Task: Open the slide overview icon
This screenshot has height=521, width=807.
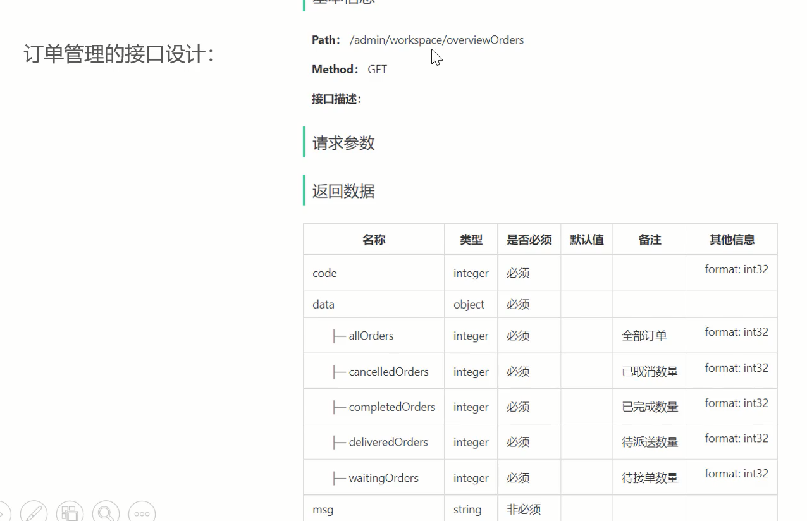Action: click(x=70, y=511)
